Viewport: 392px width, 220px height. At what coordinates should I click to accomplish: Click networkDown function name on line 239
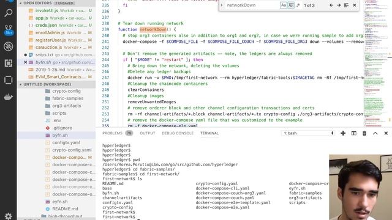click(153, 29)
